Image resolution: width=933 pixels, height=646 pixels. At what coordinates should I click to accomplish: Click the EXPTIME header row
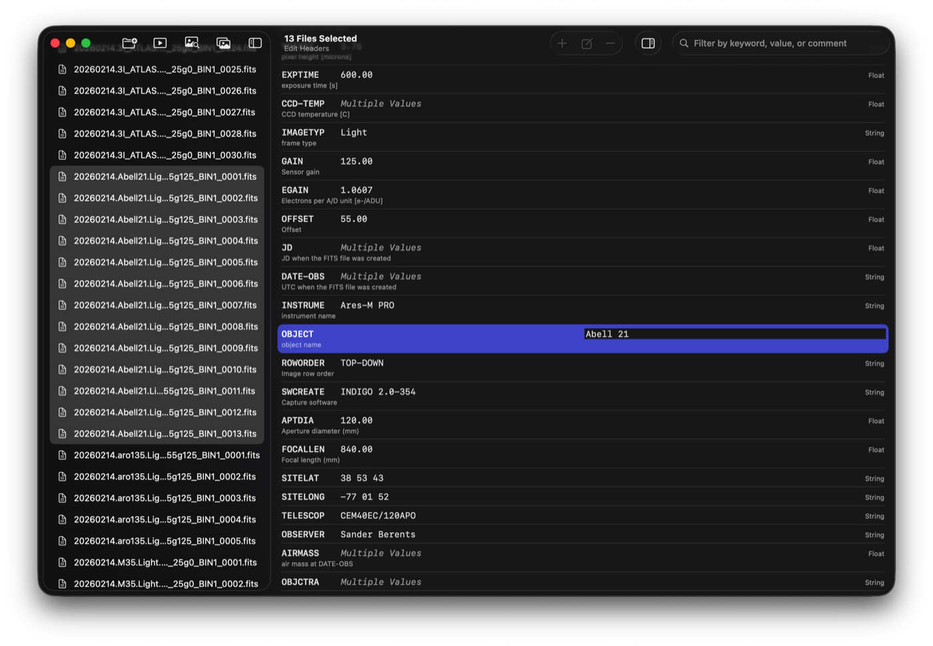pyautogui.click(x=583, y=79)
